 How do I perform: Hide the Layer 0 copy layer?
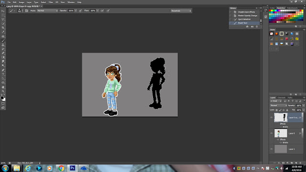coord(271,118)
